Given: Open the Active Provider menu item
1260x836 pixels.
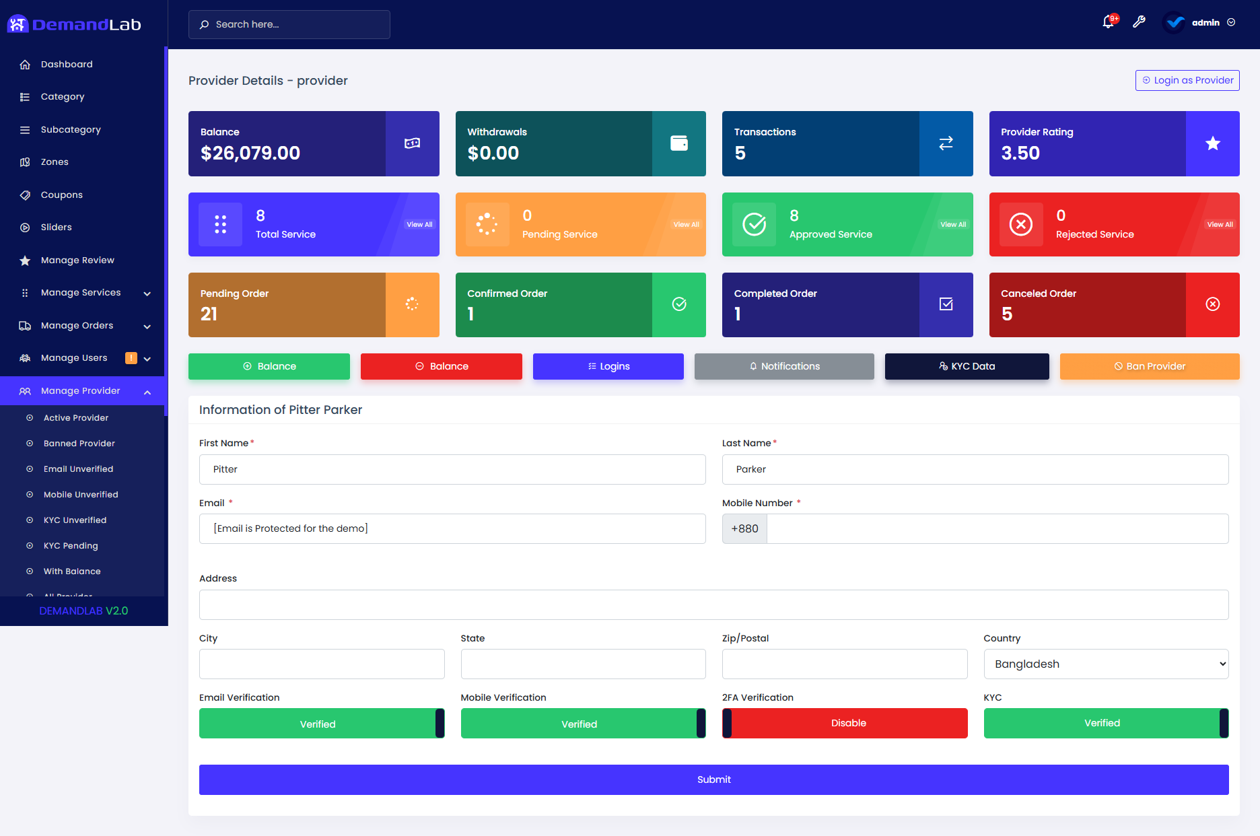Looking at the screenshot, I should (x=75, y=417).
